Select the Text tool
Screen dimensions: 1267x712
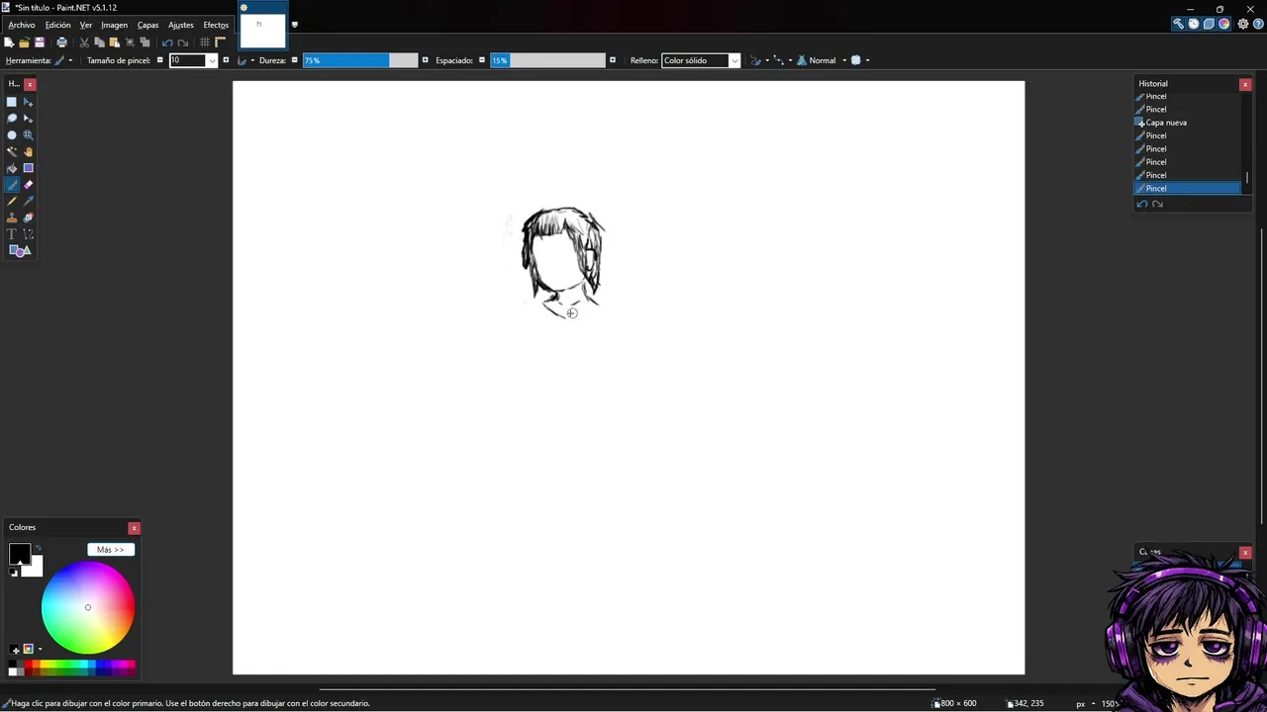point(12,234)
